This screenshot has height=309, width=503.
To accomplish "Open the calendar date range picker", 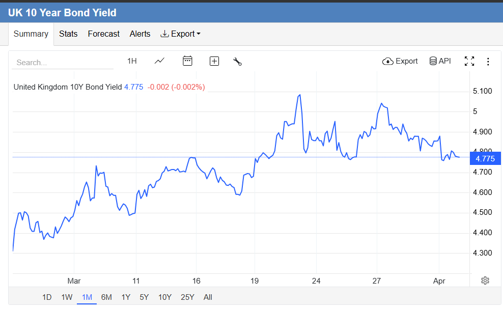I will click(187, 61).
